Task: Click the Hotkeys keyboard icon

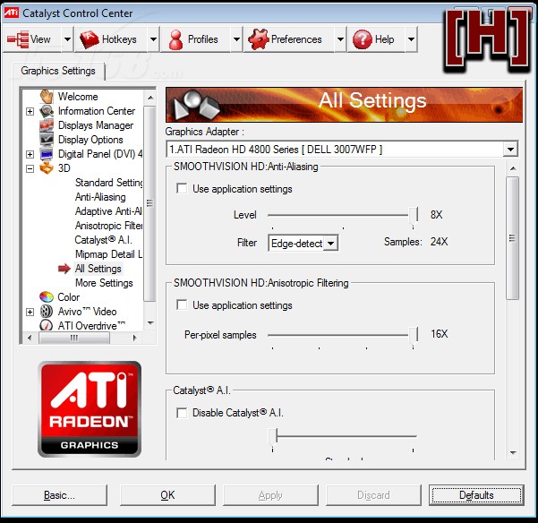Action: pyautogui.click(x=90, y=39)
